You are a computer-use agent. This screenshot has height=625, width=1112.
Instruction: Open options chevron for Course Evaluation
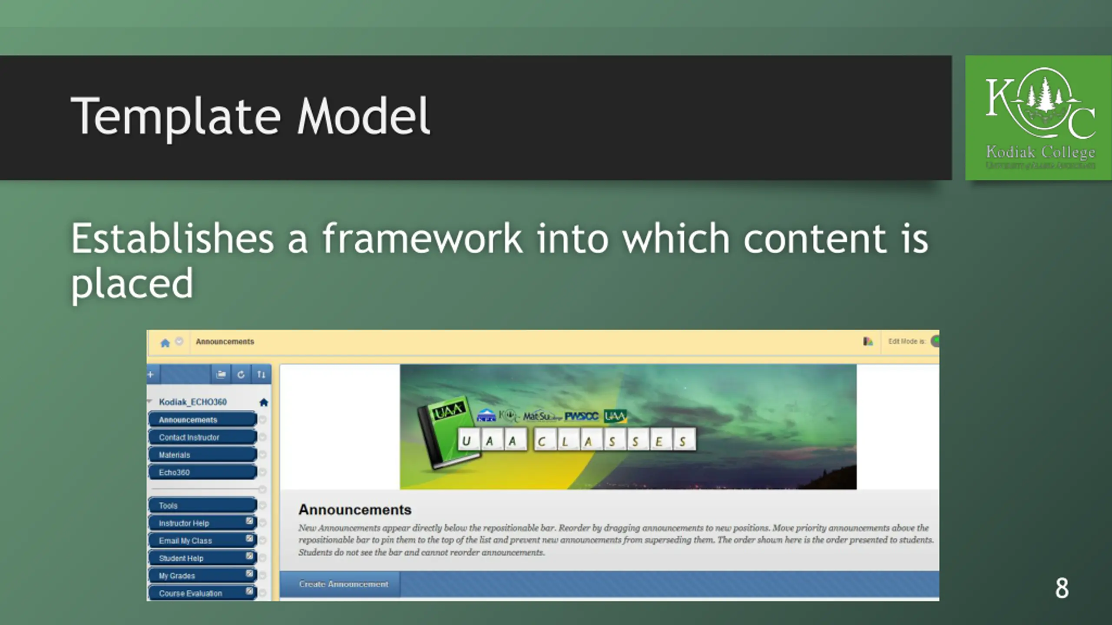(x=262, y=593)
